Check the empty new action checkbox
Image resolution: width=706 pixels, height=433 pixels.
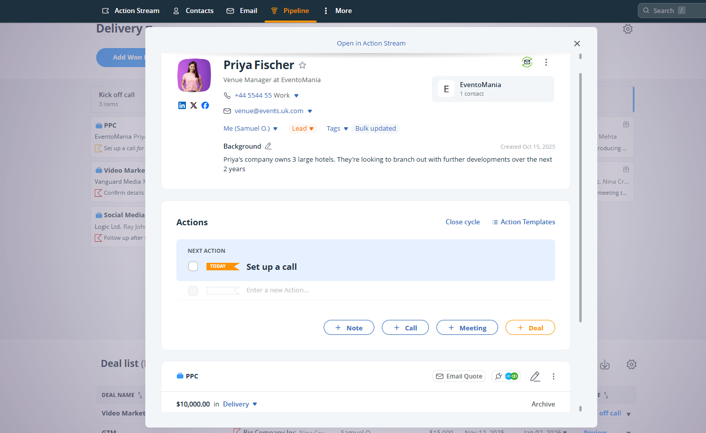[x=193, y=291]
